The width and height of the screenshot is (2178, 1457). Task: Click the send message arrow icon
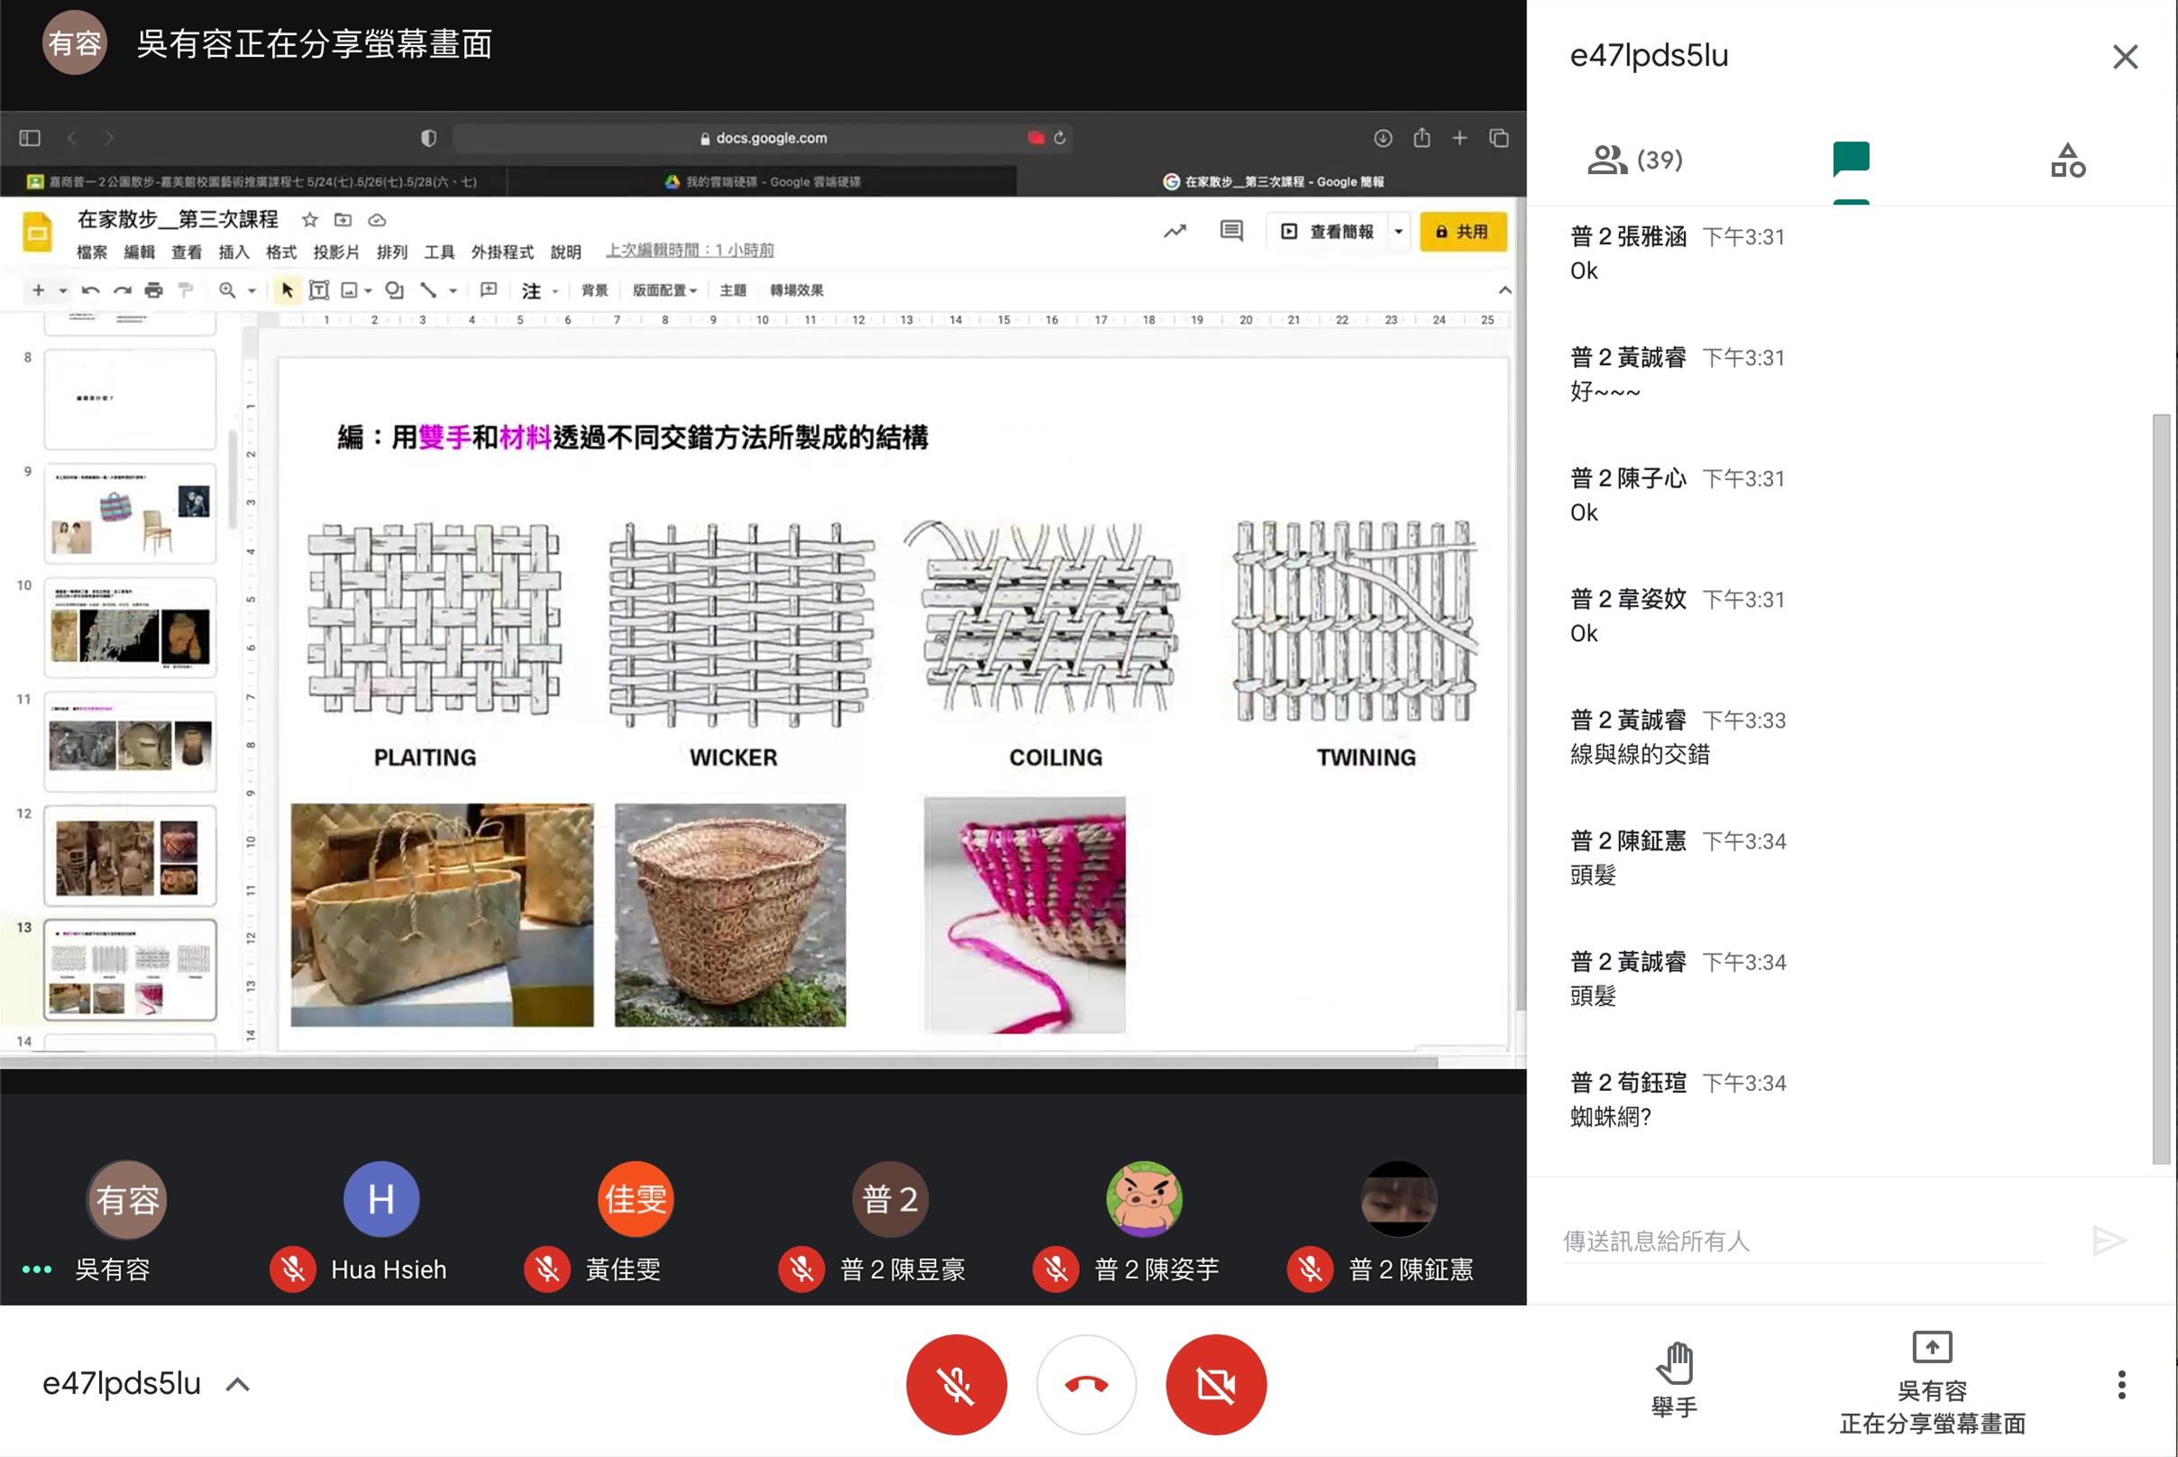click(2108, 1241)
